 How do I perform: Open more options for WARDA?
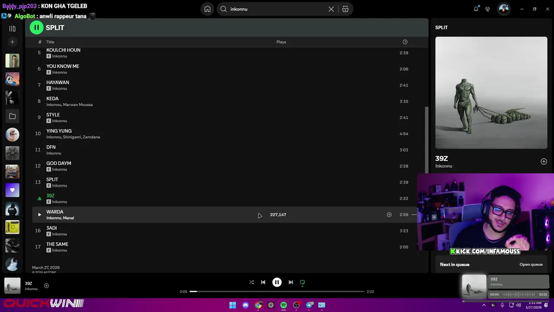pyautogui.click(x=414, y=214)
